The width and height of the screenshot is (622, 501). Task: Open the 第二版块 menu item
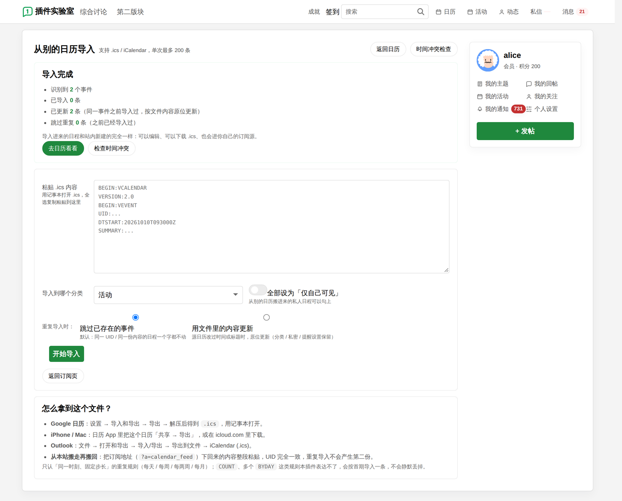pyautogui.click(x=130, y=12)
